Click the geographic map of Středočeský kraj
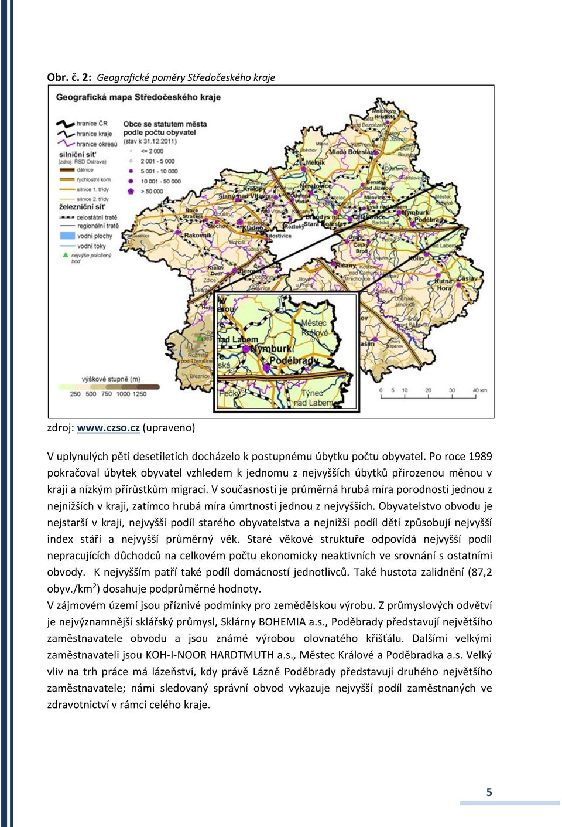The height and width of the screenshot is (827, 562). [271, 251]
